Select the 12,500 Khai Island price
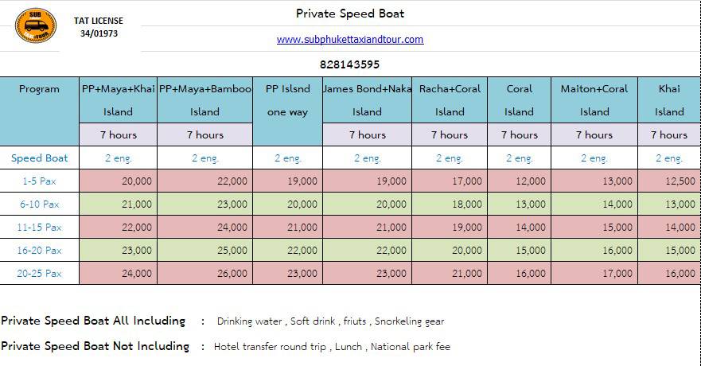This screenshot has width=701, height=366. pyautogui.click(x=669, y=181)
